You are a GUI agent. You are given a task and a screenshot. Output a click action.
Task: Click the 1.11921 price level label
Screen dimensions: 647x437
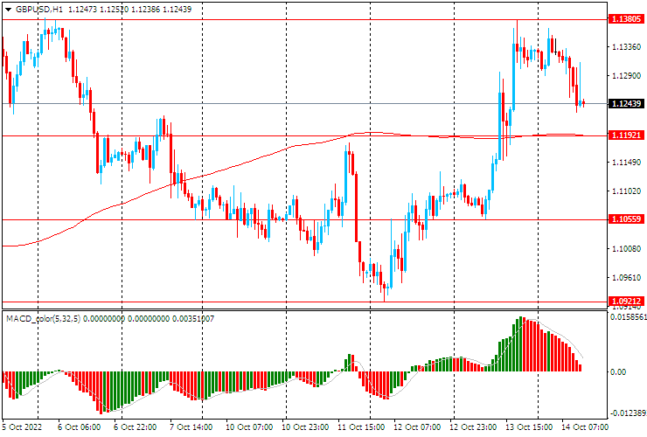click(x=626, y=135)
